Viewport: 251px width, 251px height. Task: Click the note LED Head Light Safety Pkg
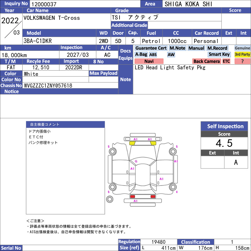[x=170, y=67]
